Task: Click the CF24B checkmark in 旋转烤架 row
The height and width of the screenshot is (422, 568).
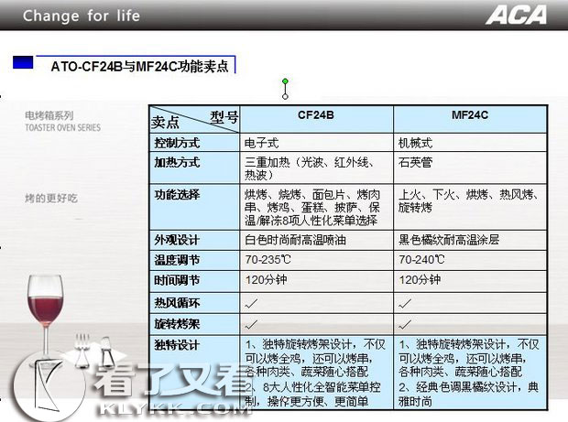Action: (251, 325)
